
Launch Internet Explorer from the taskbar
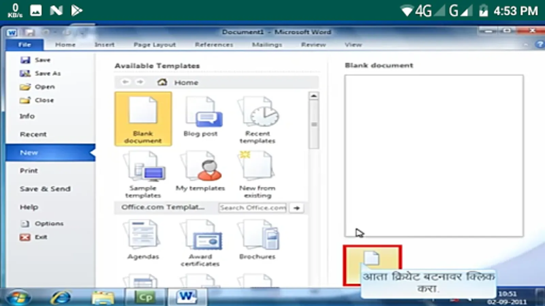(61, 298)
